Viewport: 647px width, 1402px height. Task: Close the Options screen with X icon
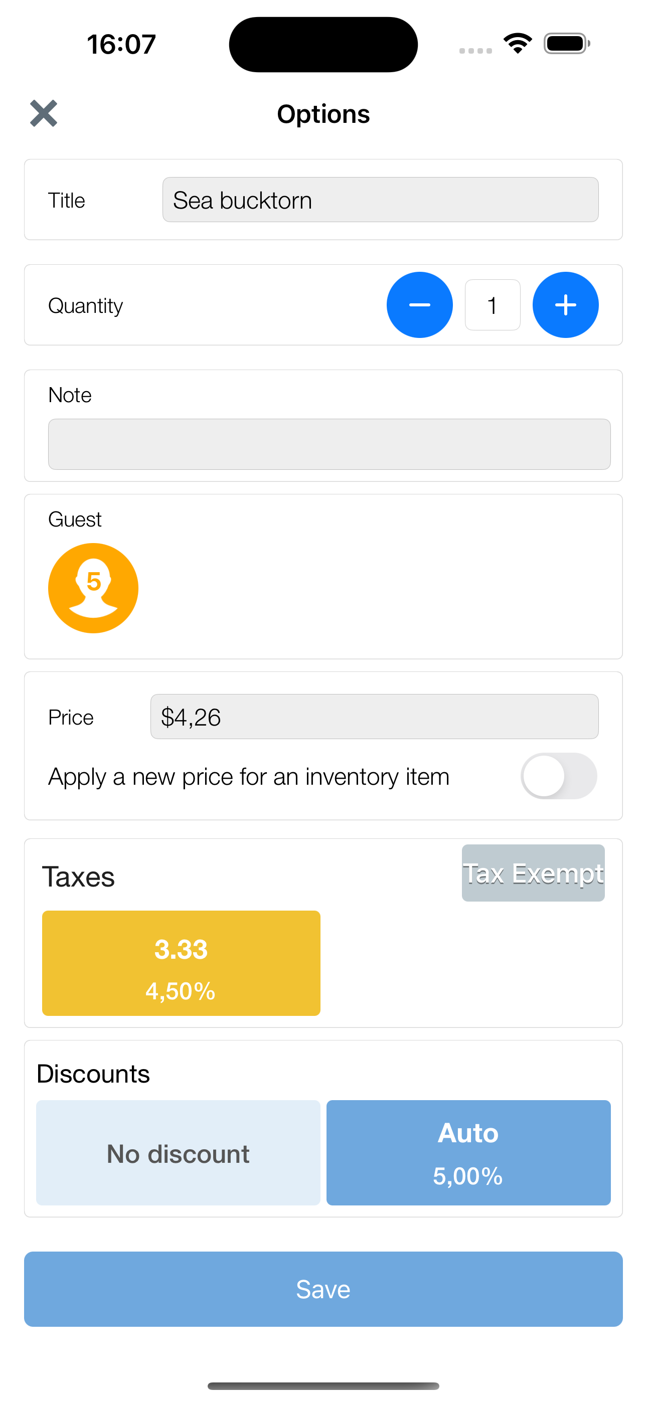tap(44, 113)
